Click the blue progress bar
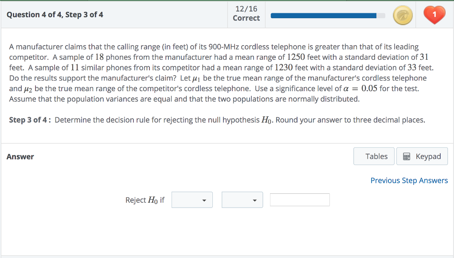454x258 pixels. (327, 15)
